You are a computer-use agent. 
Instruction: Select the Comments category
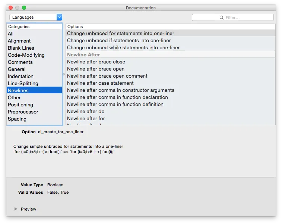[34, 62]
